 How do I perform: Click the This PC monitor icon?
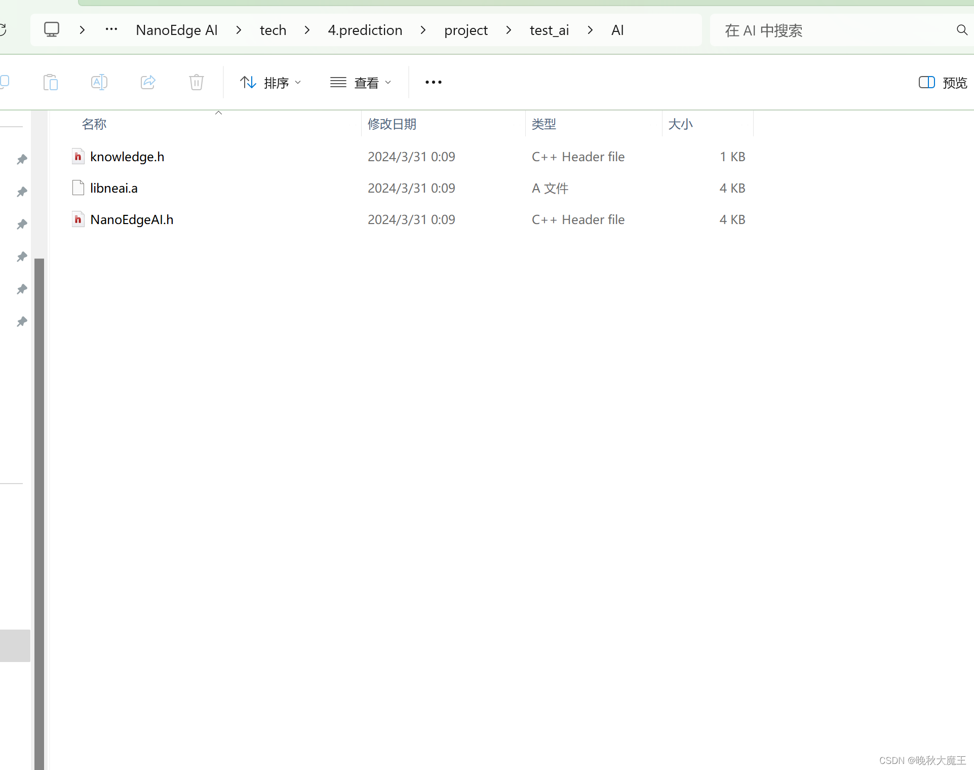[x=52, y=30]
